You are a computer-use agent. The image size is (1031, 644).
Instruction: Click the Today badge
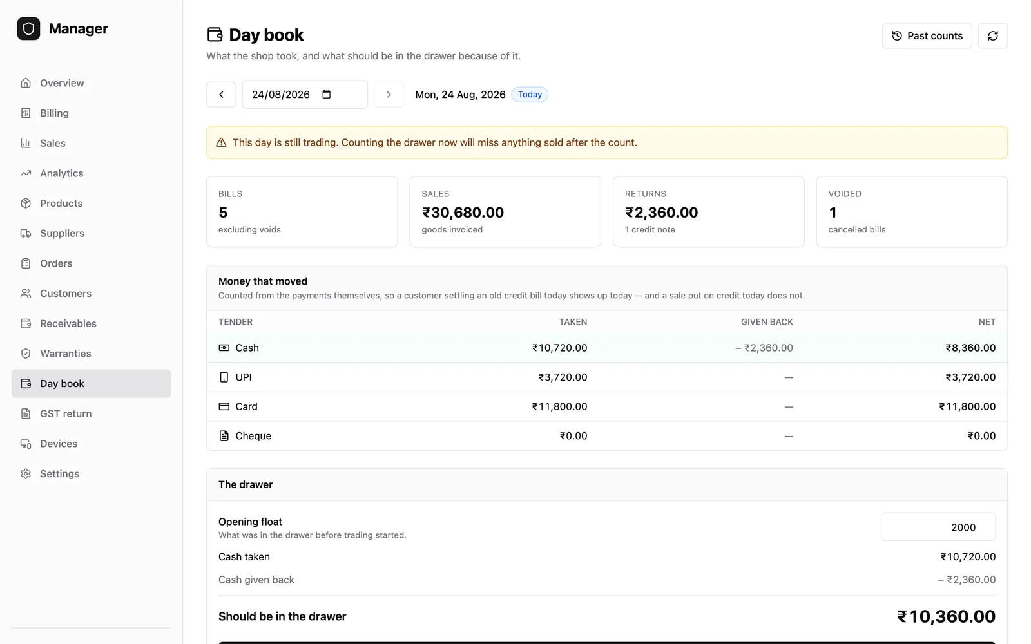coord(530,95)
